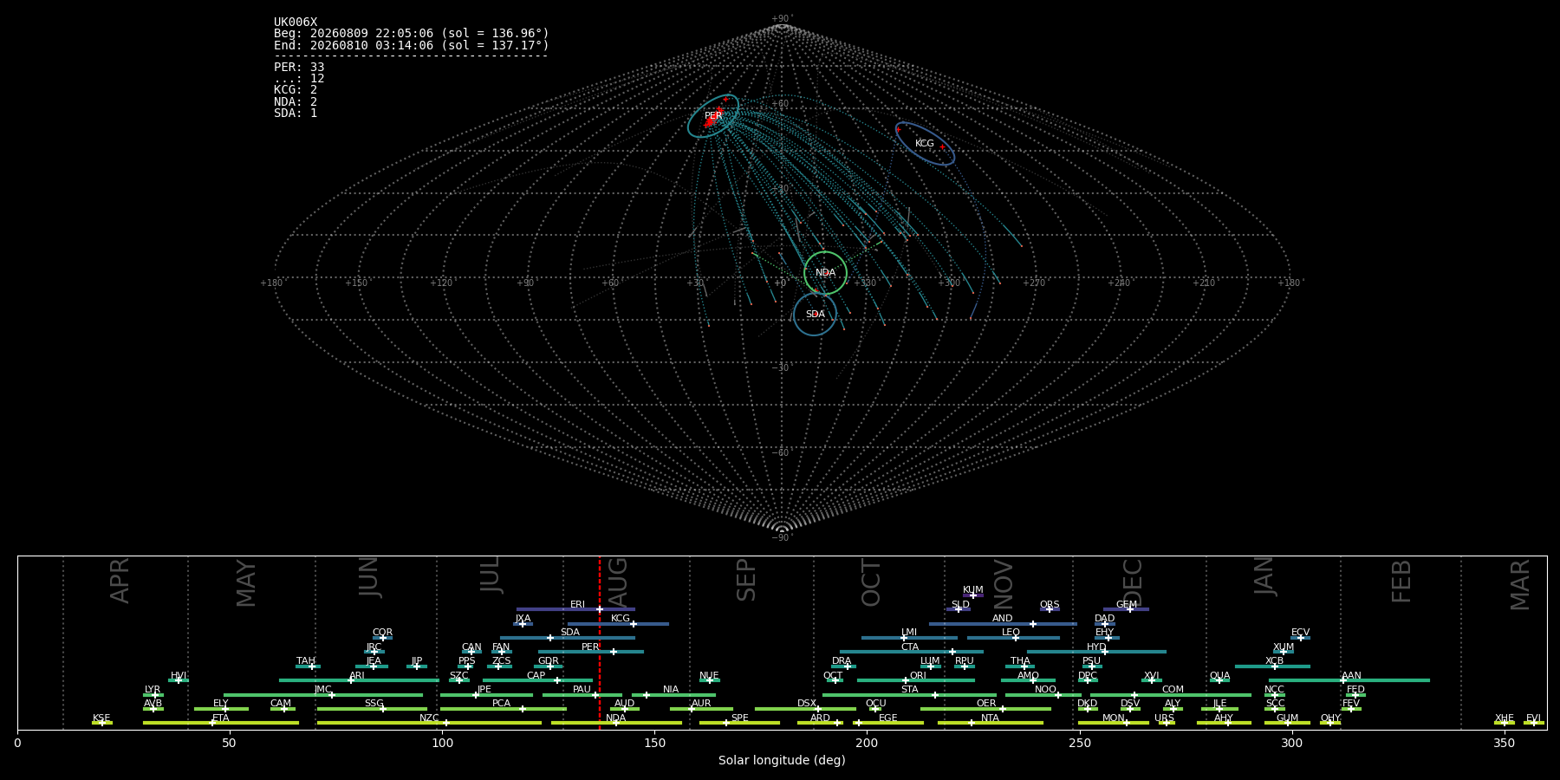The width and height of the screenshot is (1560, 780).
Task: Select the JMC shower label
Action: pos(322,690)
